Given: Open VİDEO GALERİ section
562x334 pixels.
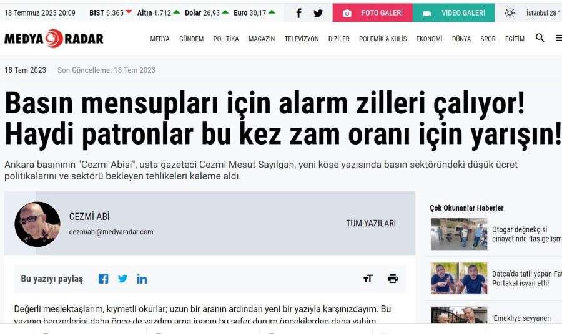Looking at the screenshot, I should [x=453, y=13].
